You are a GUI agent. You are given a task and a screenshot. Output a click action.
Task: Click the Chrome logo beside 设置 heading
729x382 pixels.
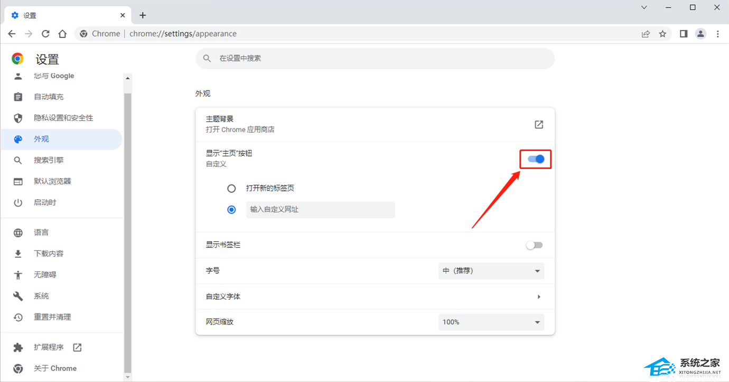[x=17, y=59]
